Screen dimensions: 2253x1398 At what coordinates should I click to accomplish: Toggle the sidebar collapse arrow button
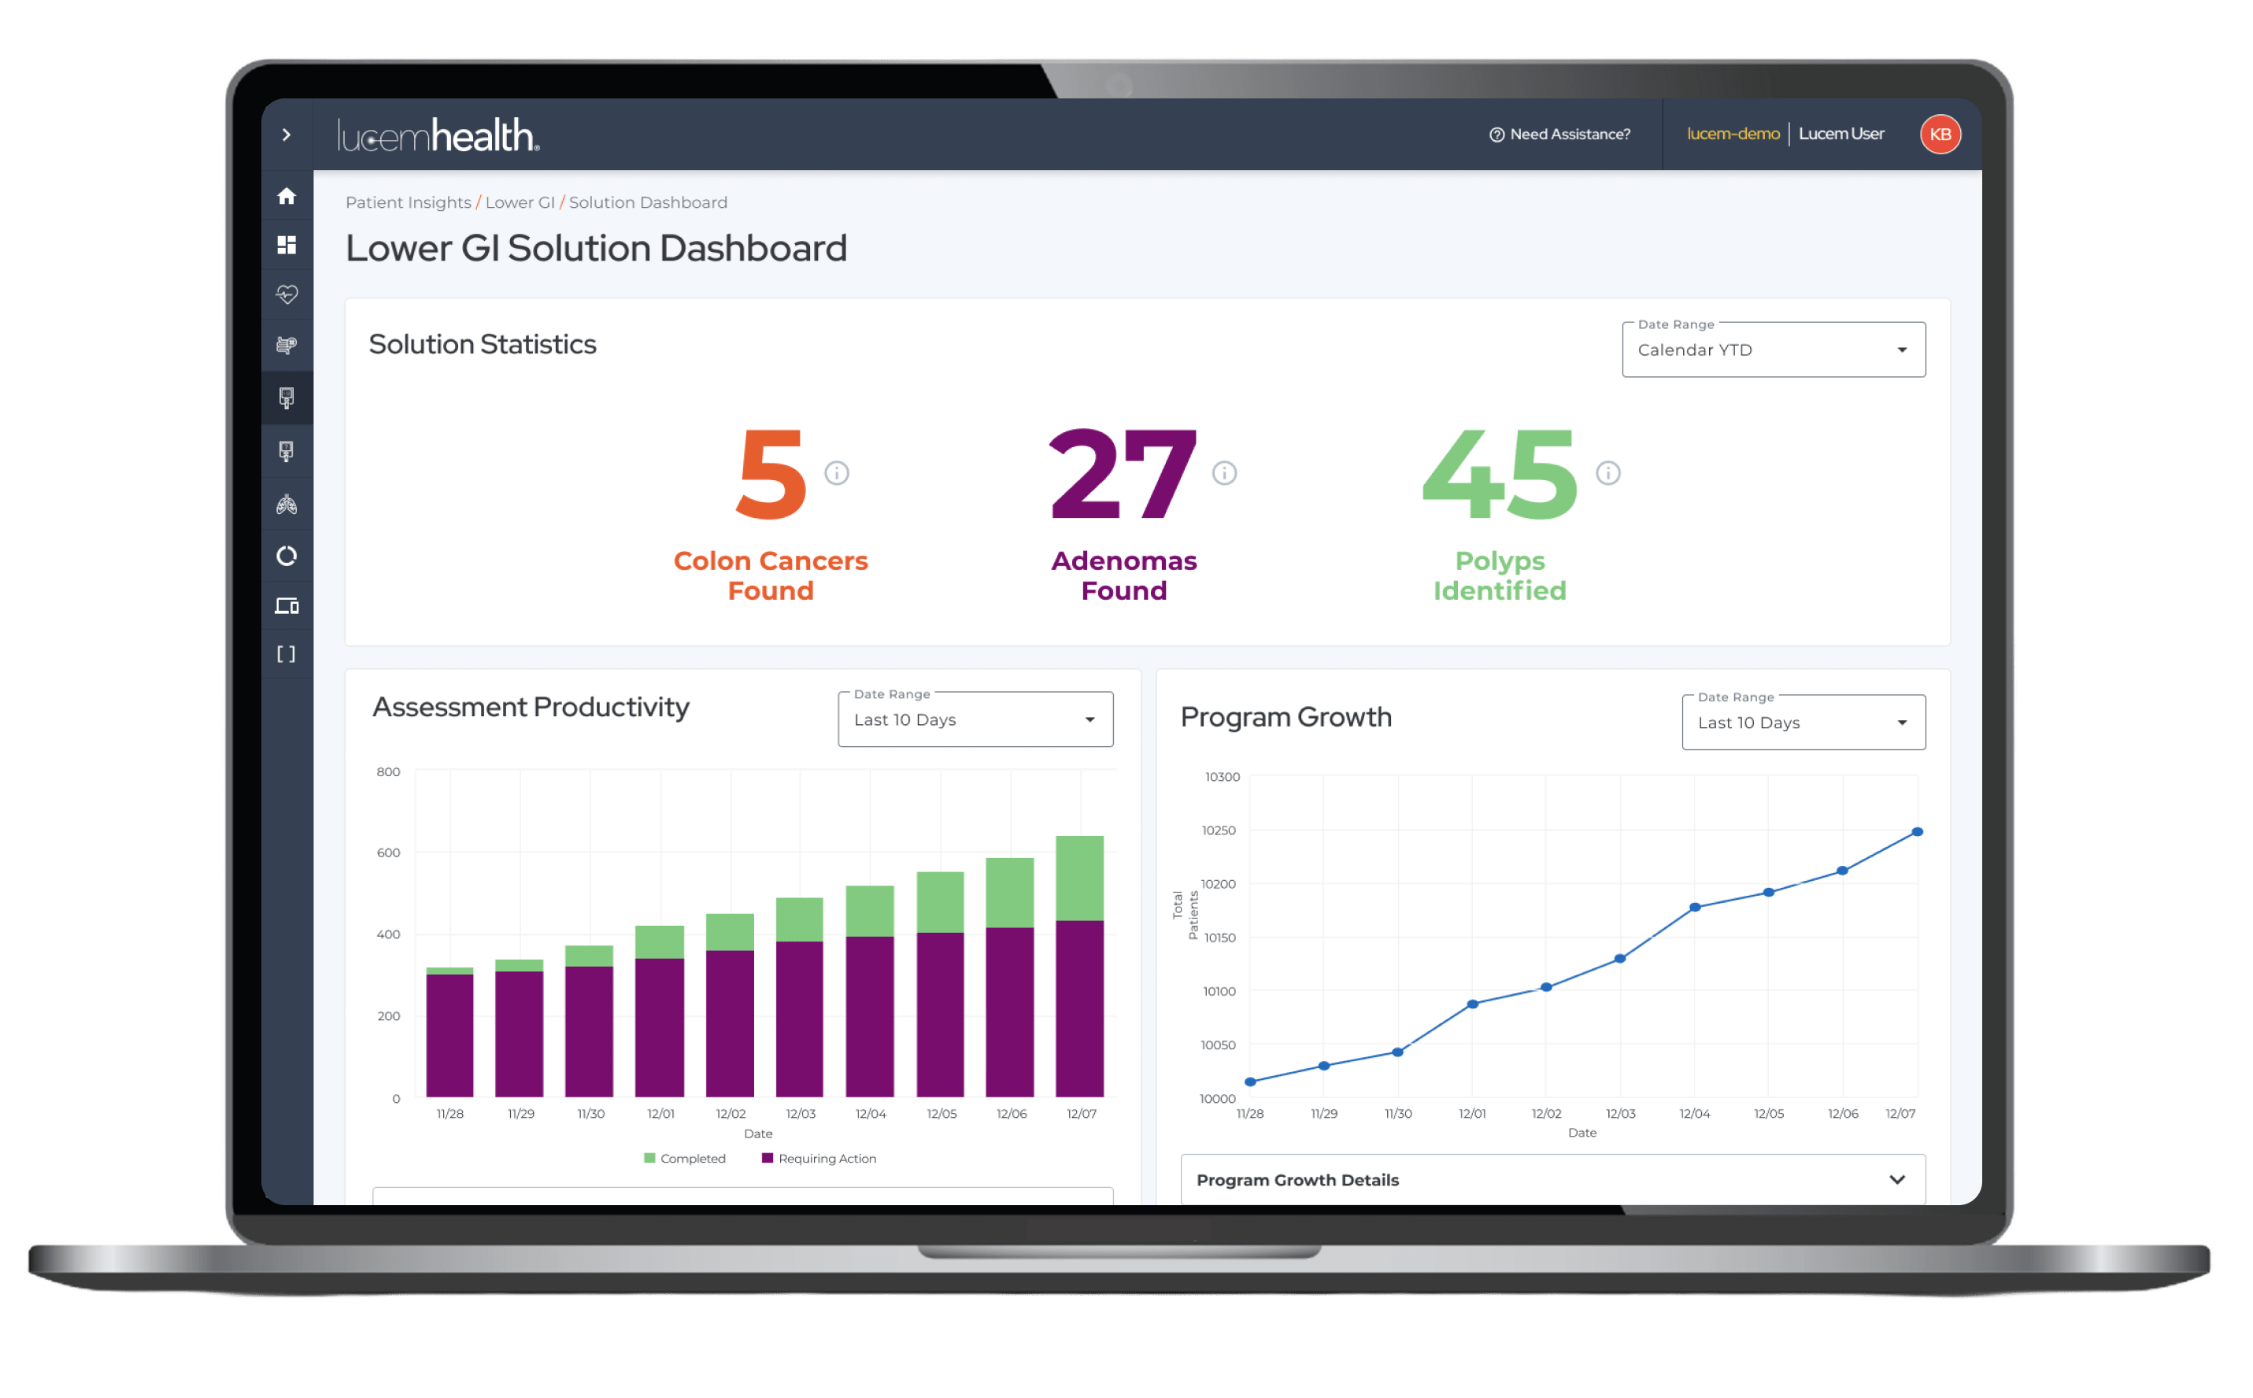coord(282,135)
